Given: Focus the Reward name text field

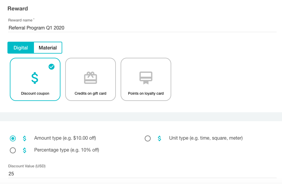Looking at the screenshot, I should [x=142, y=28].
